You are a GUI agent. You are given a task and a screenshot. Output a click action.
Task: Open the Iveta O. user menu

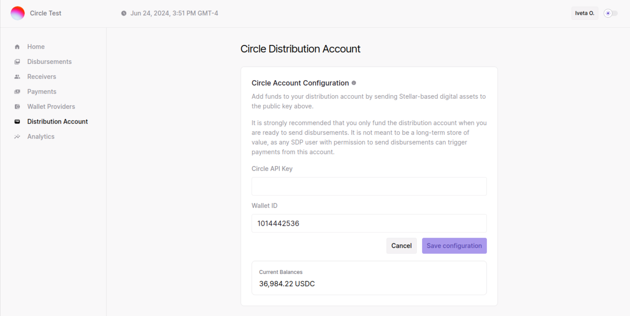584,13
